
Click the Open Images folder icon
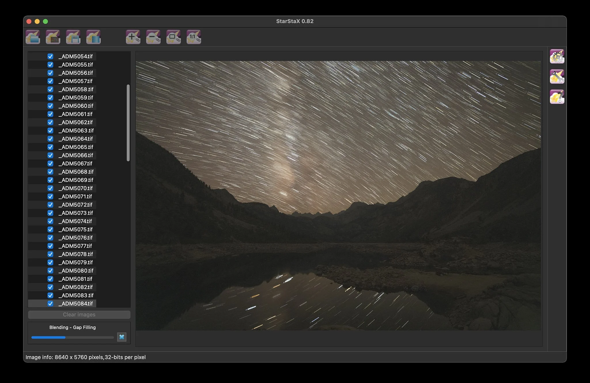pos(33,37)
